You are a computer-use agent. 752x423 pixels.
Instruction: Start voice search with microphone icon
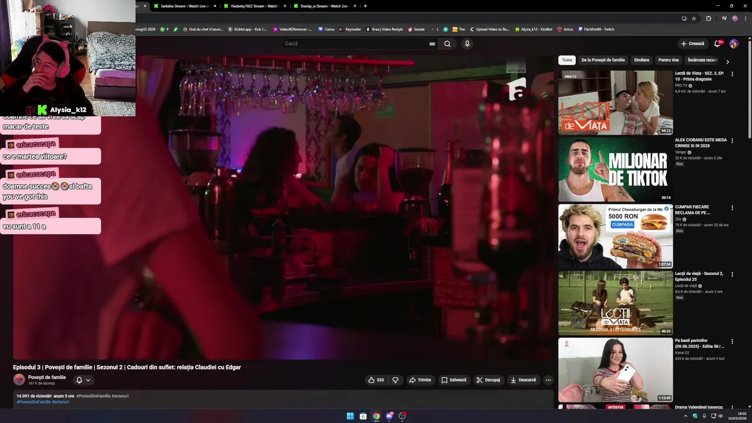pyautogui.click(x=467, y=43)
